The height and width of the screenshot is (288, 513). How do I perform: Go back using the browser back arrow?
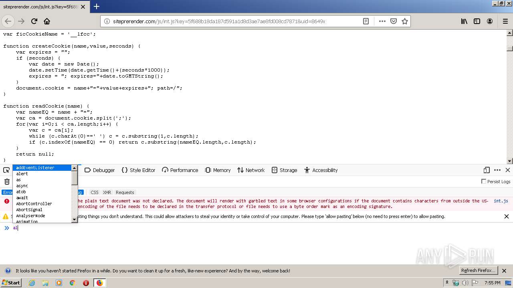8,21
